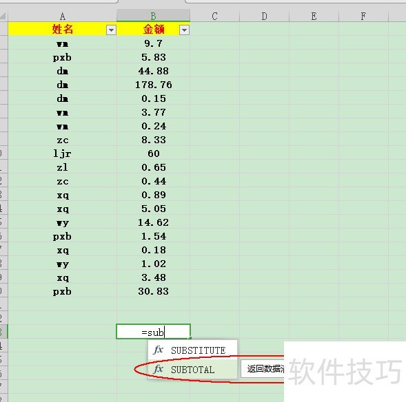Select SUBSTITUTE from the function suggestions
The image size is (406, 402).
pyautogui.click(x=192, y=350)
